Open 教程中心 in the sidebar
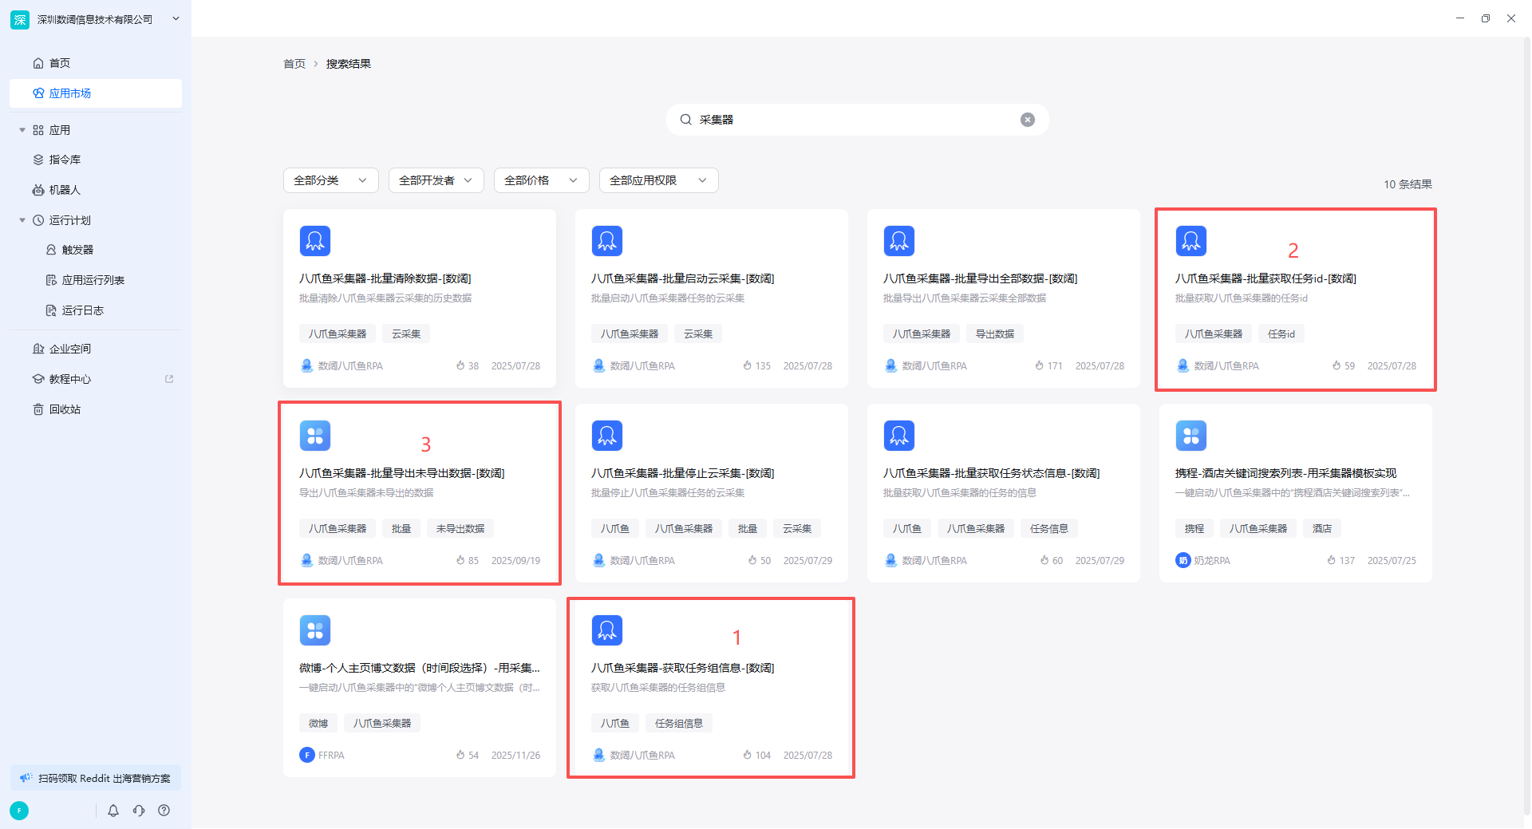The height and width of the screenshot is (829, 1532). click(96, 379)
